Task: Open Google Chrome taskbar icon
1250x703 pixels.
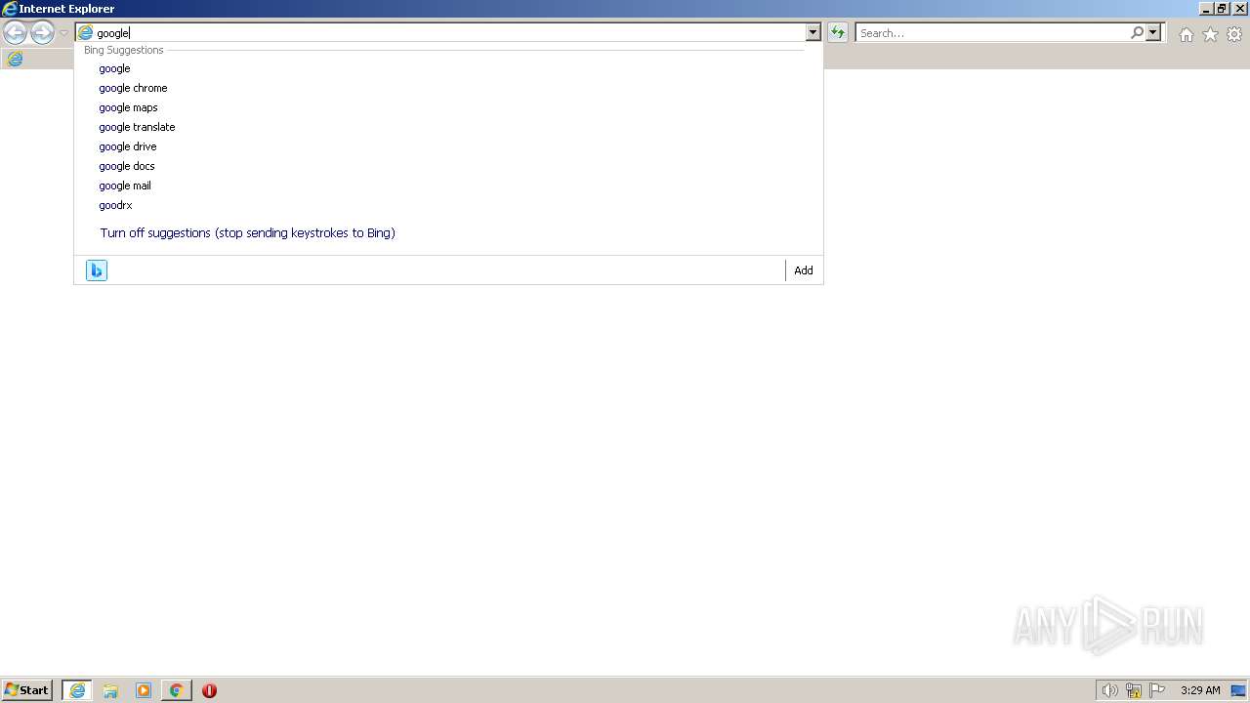Action: point(177,690)
